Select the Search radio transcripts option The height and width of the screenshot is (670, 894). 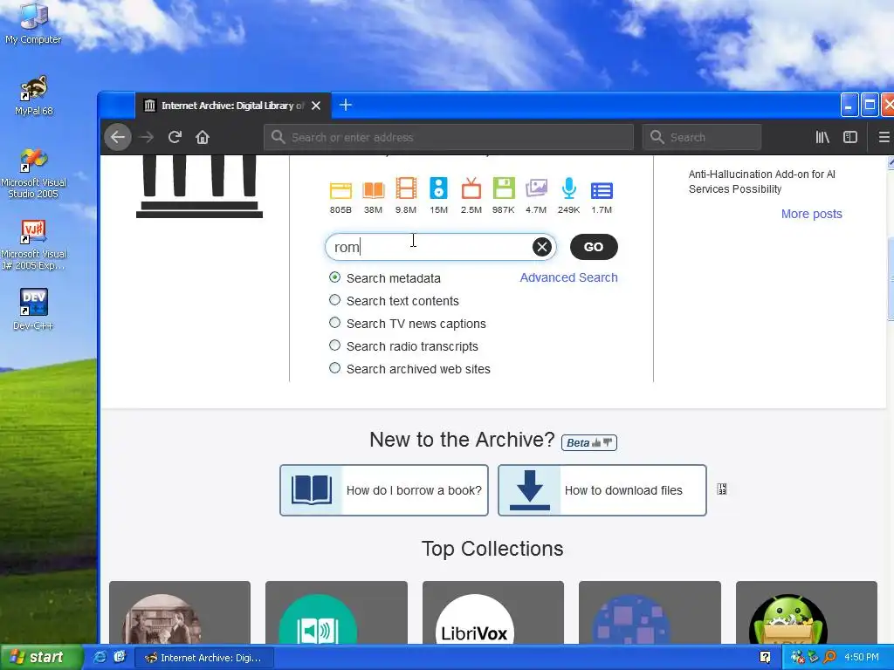(334, 345)
